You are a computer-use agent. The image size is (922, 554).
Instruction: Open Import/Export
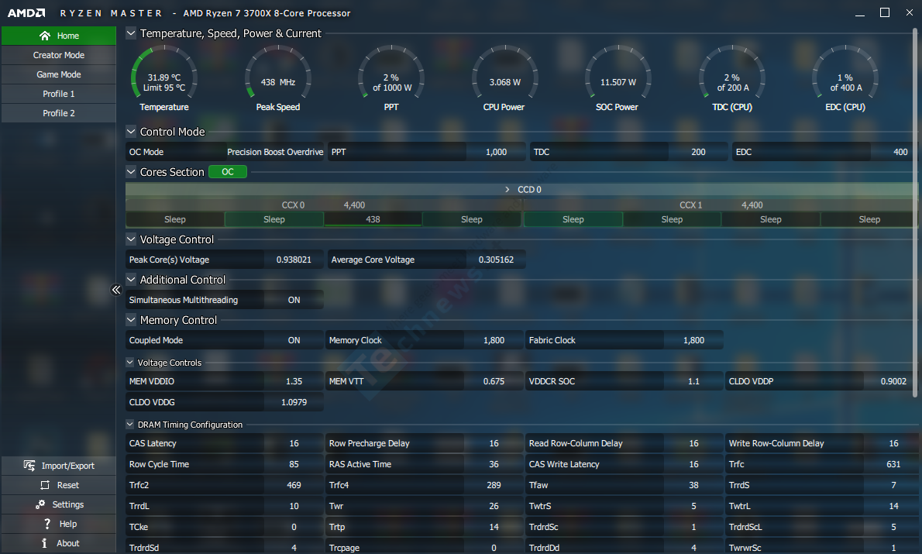59,466
